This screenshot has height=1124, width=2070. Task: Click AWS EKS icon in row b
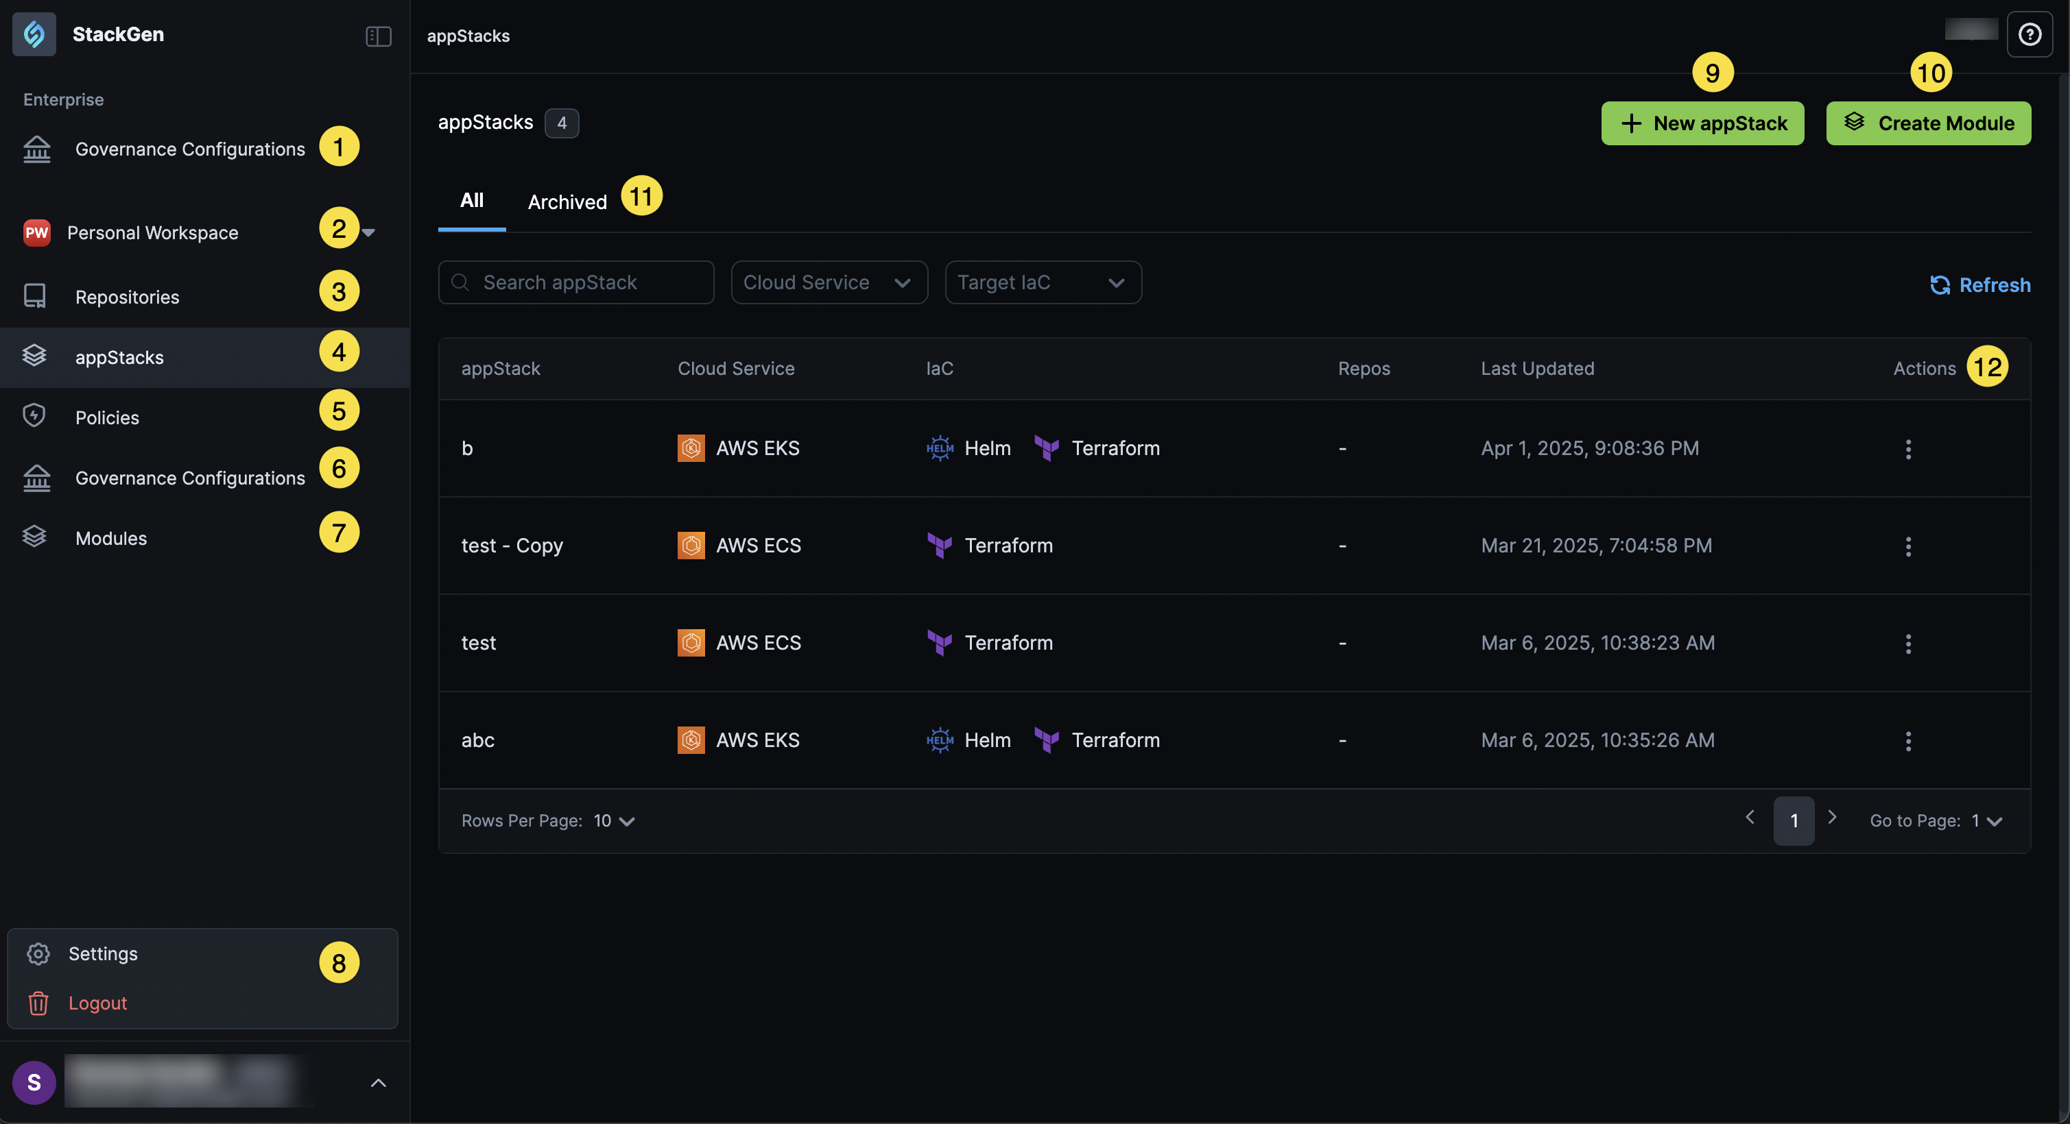(x=691, y=448)
